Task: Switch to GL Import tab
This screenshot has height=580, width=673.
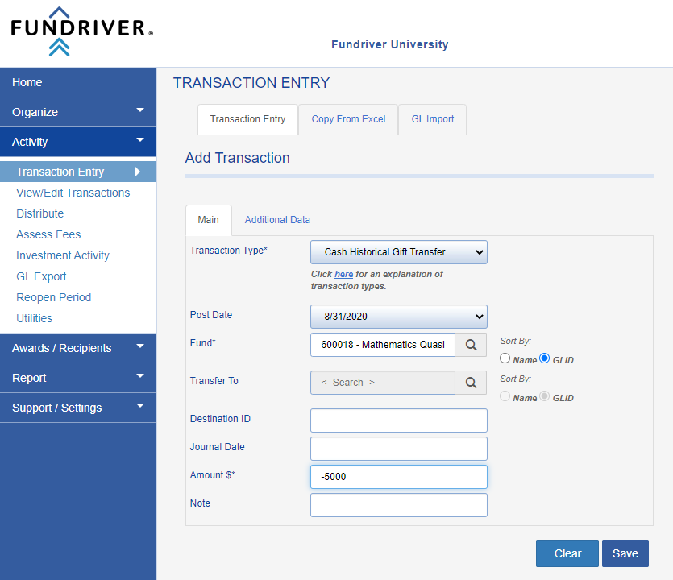Action: tap(433, 119)
